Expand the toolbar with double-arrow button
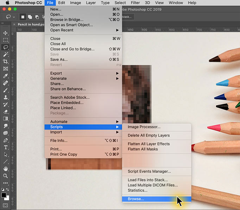This screenshot has height=210, width=240. [2, 23]
